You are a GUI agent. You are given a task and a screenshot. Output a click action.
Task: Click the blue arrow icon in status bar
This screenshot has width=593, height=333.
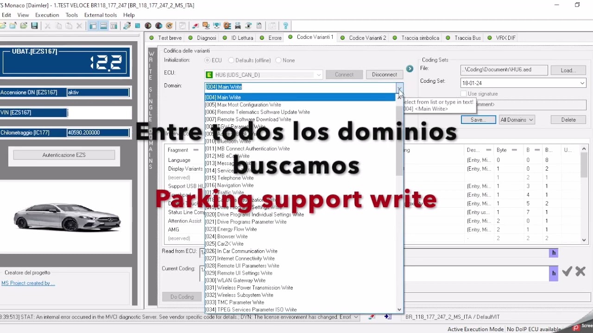click(x=388, y=317)
